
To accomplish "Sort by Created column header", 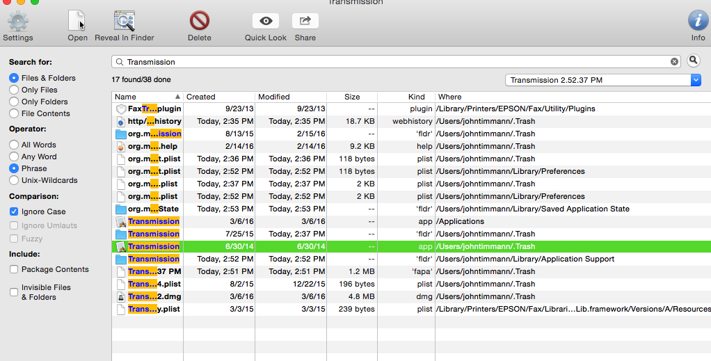I will (219, 97).
